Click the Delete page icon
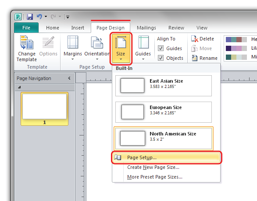 pyautogui.click(x=195, y=39)
